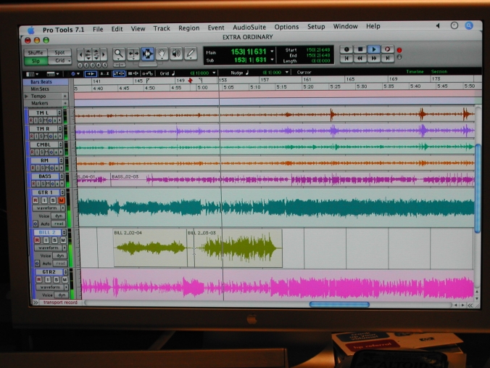
Task: Click the MIDI vertical zoom button
Action: click(96, 54)
